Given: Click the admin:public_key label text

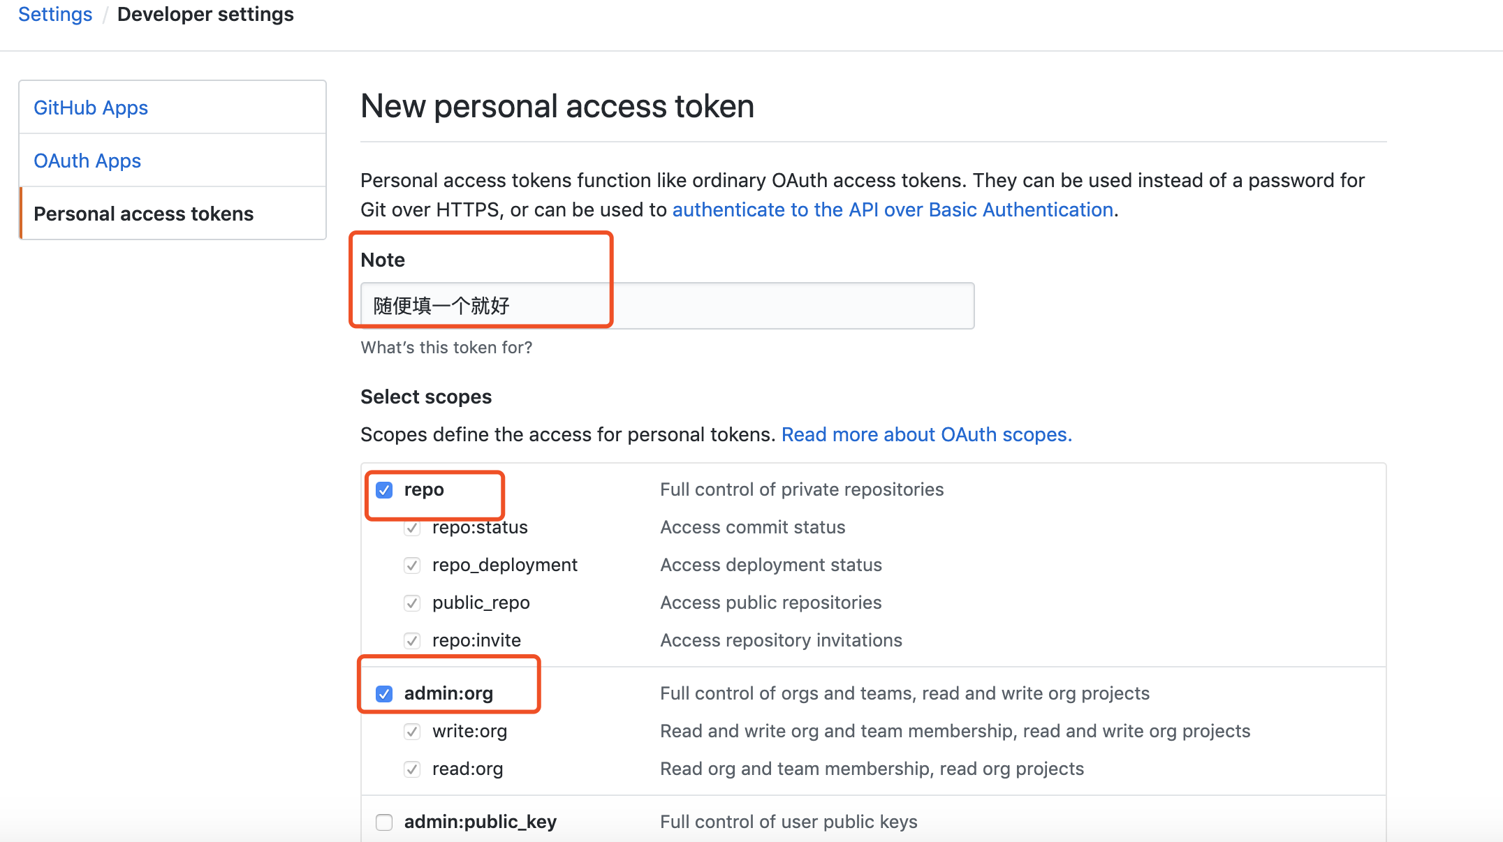Looking at the screenshot, I should click(x=481, y=822).
